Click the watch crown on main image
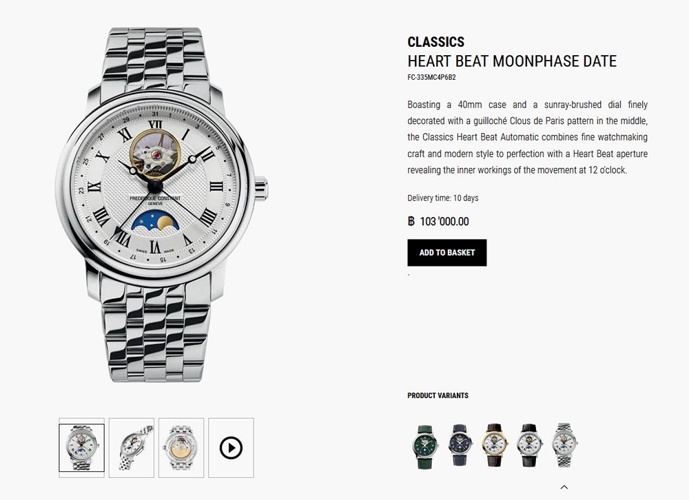Screen dimensions: 689x500 (261, 189)
